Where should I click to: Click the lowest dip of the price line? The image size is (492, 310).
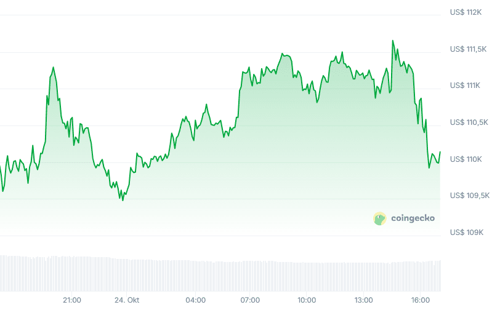pos(123,200)
